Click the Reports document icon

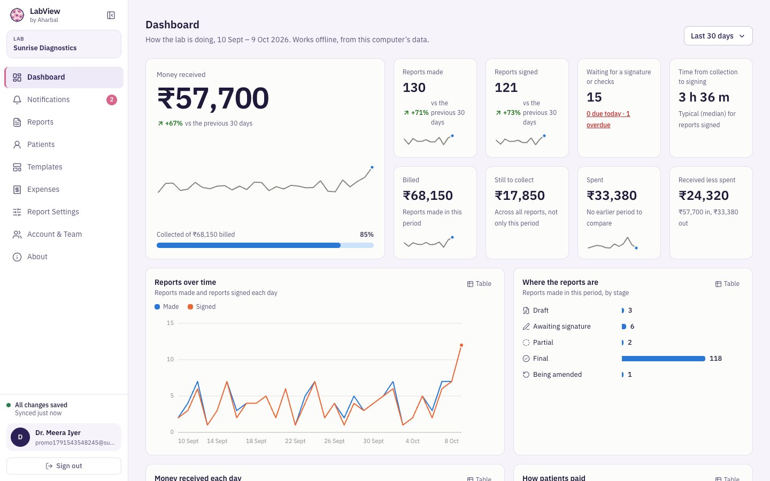(x=17, y=122)
